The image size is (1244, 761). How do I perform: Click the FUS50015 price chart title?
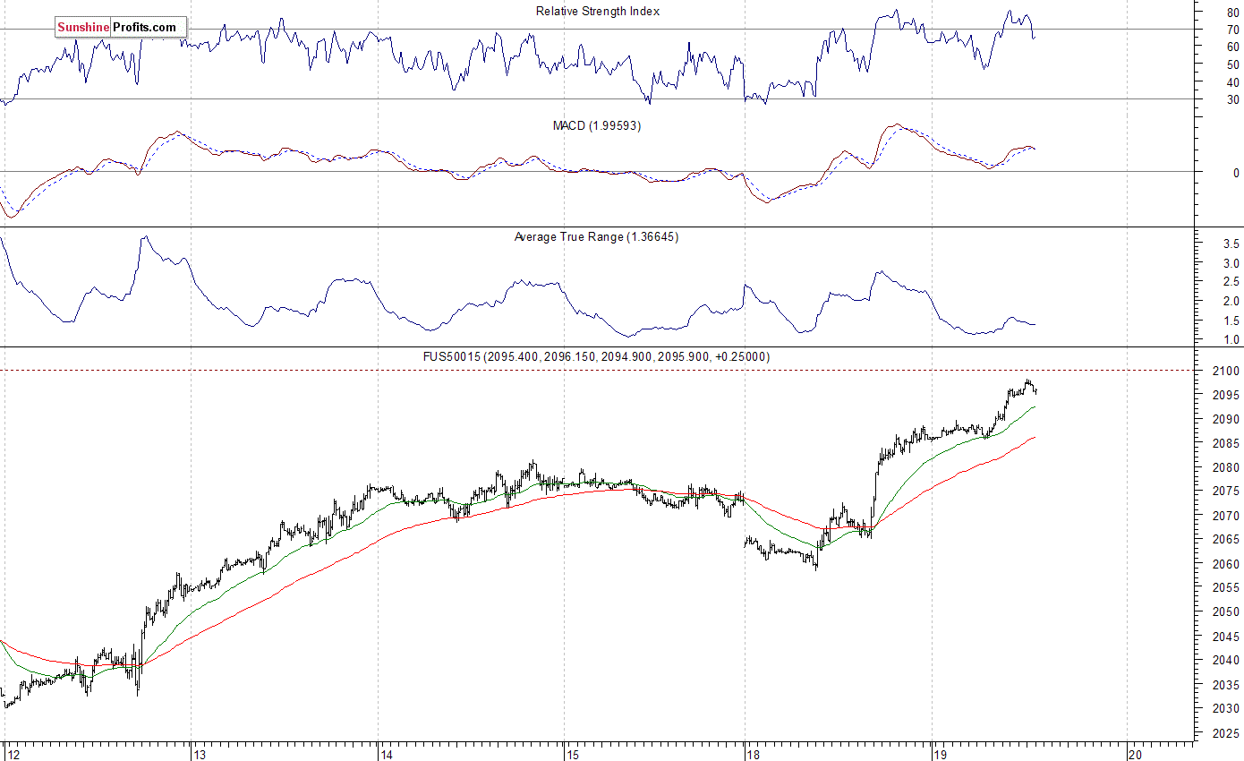tap(597, 356)
